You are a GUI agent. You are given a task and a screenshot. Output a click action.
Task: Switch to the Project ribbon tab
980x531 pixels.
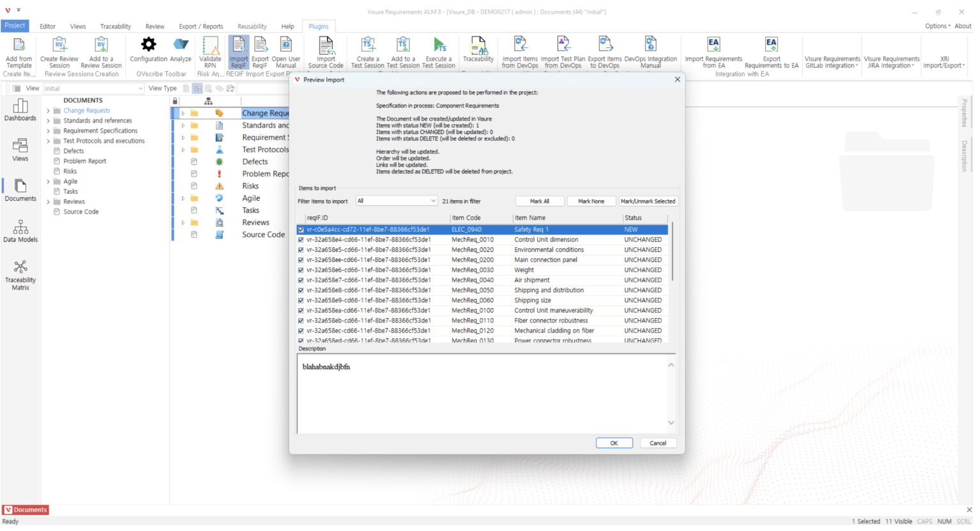pyautogui.click(x=15, y=26)
